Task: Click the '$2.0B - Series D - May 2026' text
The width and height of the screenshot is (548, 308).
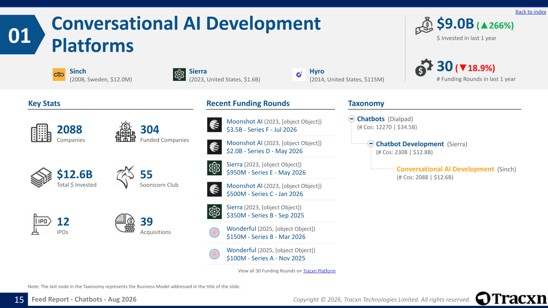Action: pos(265,151)
